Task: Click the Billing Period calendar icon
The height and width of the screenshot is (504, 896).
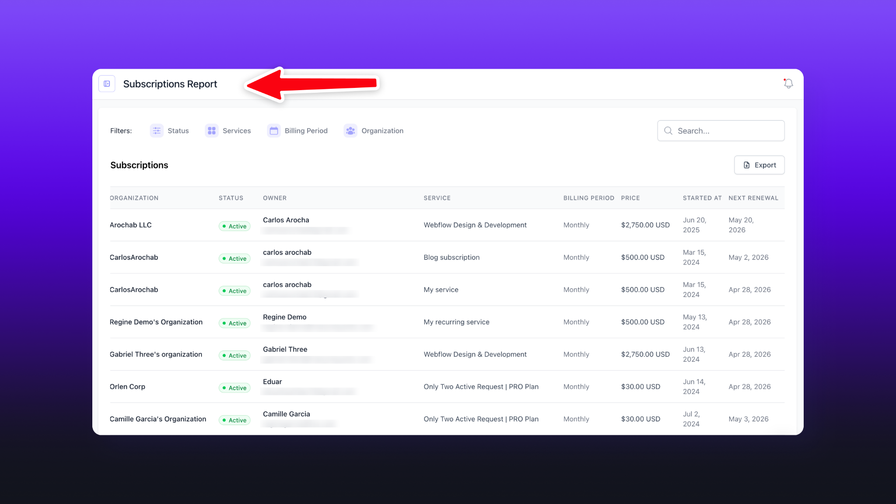Action: (x=274, y=130)
